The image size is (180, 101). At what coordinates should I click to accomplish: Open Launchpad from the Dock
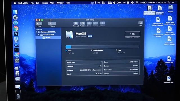coord(15,17)
